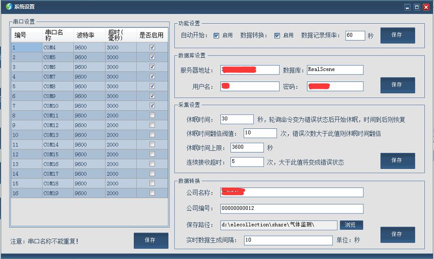Image resolution: width=434 pixels, height=259 pixels.
Task: Toggle the 数据转换 启用 checkbox
Action: point(277,36)
